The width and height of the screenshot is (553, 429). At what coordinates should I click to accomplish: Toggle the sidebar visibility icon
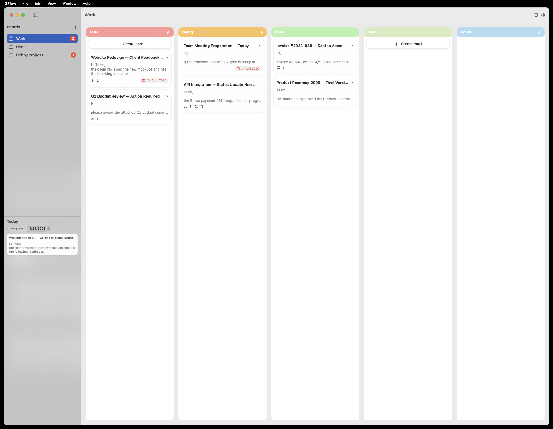point(36,15)
